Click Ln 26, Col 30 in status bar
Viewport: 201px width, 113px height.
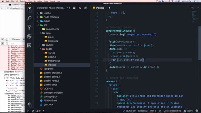click(129, 111)
